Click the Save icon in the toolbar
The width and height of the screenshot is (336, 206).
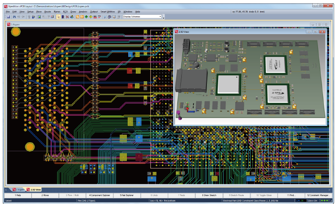pos(8,17)
